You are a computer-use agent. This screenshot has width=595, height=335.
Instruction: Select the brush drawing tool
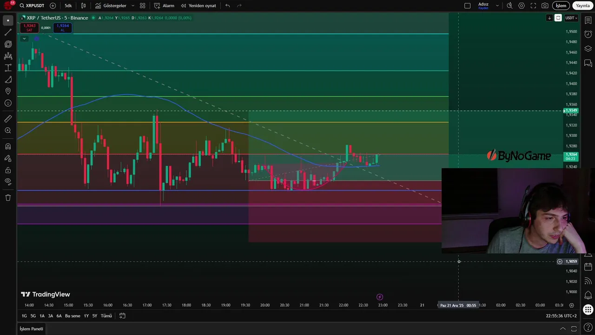point(8,80)
